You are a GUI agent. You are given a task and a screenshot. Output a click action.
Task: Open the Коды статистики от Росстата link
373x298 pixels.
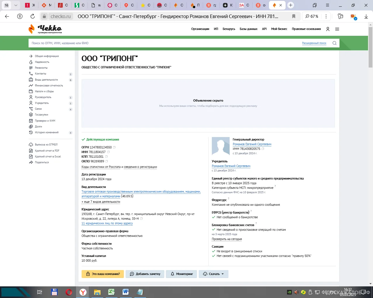(101, 167)
